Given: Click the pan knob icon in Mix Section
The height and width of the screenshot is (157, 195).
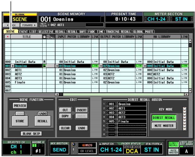Looking at the screenshot, I should tap(74, 144).
